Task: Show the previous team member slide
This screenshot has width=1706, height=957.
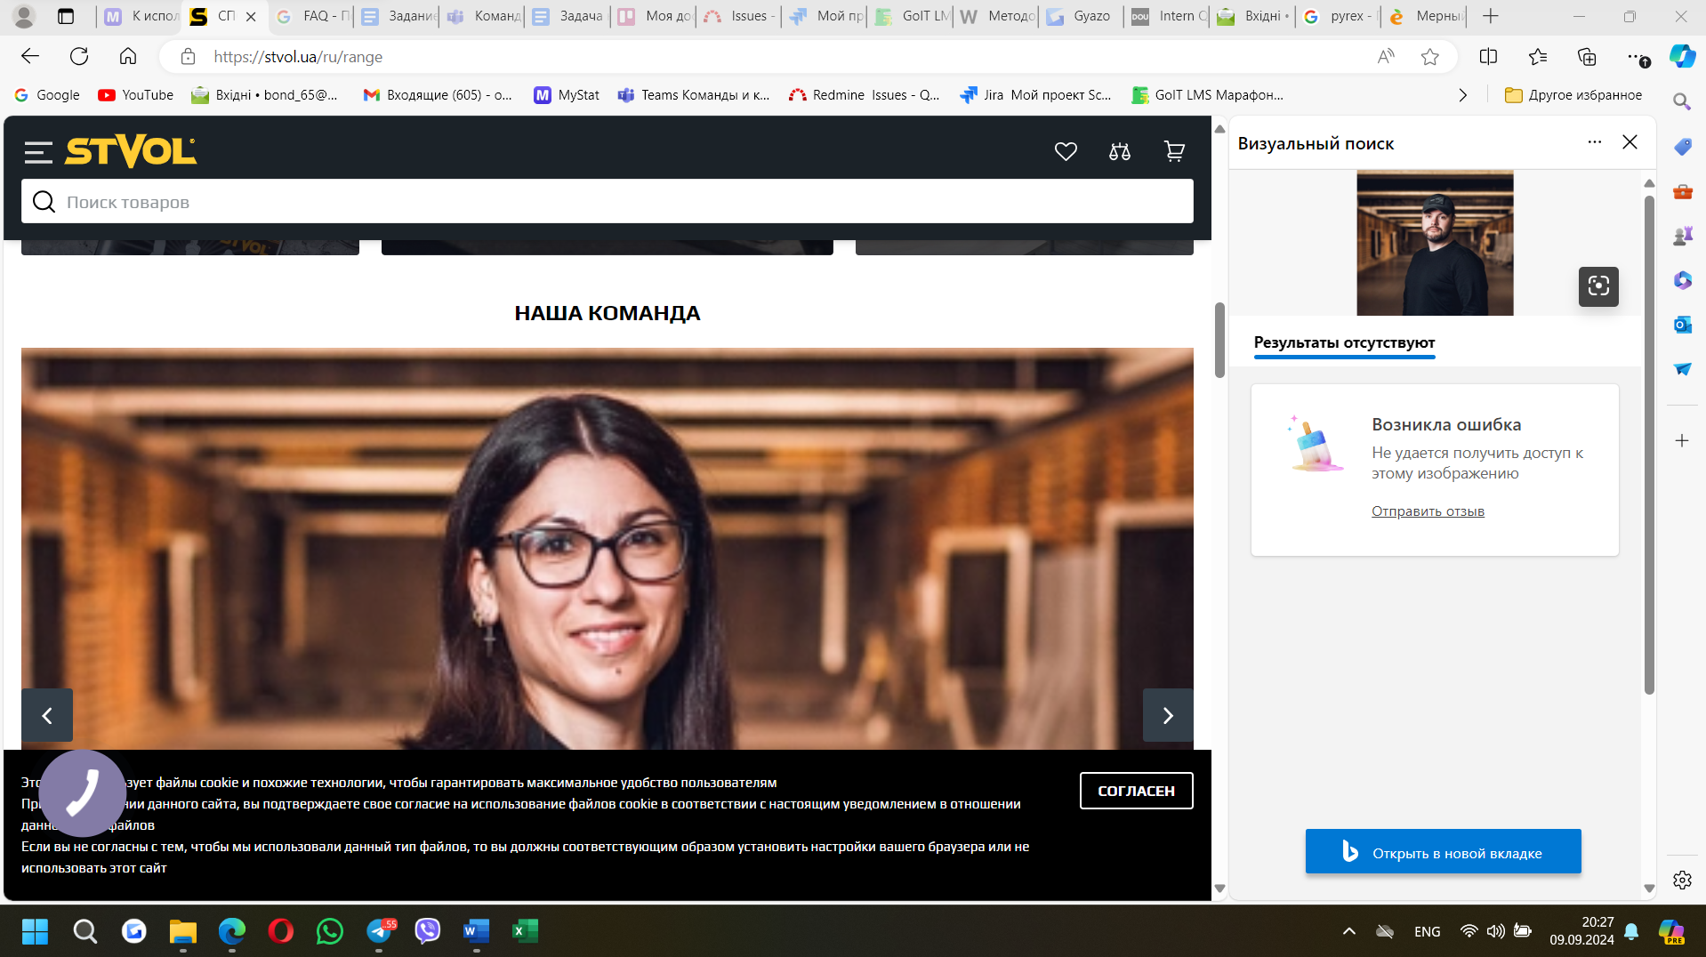Action: pyautogui.click(x=47, y=715)
